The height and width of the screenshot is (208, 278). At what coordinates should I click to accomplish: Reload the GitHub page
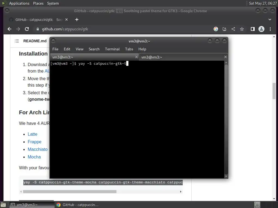pyautogui.click(x=27, y=29)
